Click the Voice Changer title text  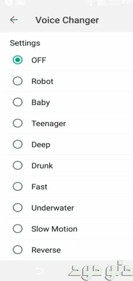67,20
